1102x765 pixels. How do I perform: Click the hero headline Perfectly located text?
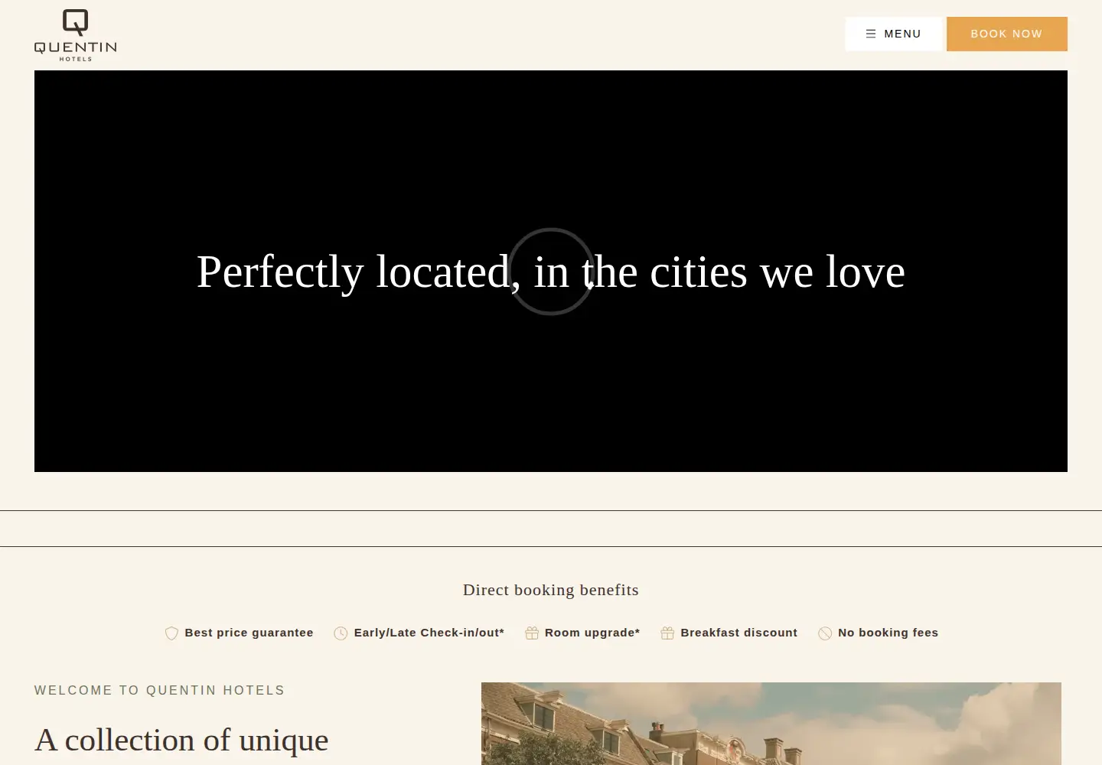551,272
